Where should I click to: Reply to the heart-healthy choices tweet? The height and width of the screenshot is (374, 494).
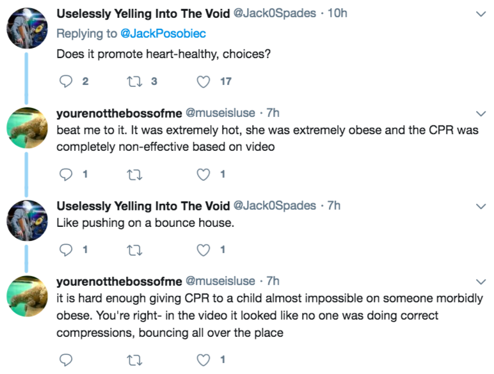[x=66, y=81]
